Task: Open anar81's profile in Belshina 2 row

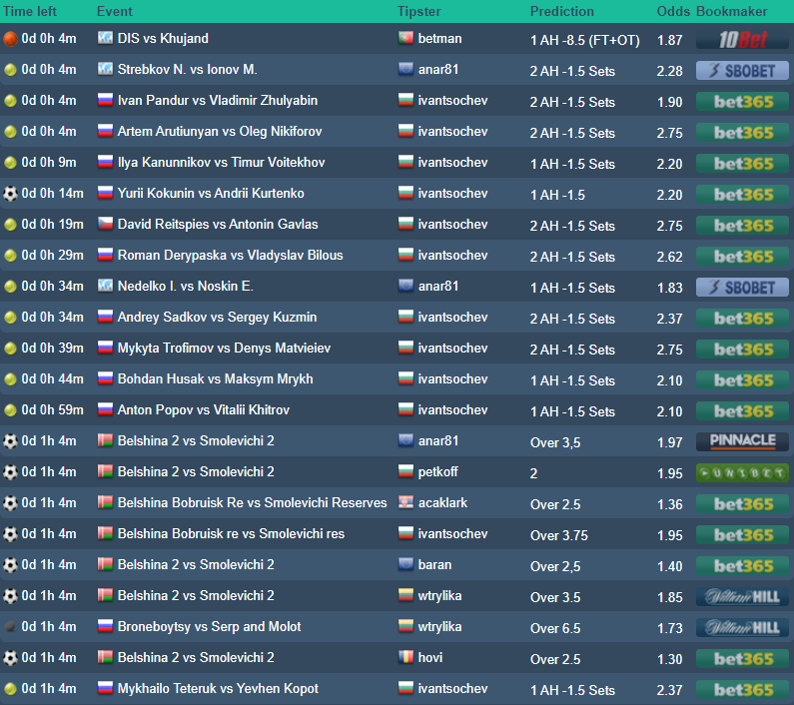Action: (x=438, y=440)
